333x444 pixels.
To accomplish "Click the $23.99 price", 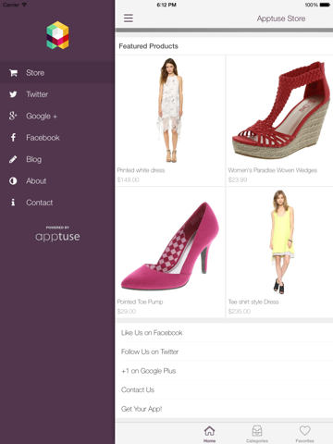I will 238,179.
